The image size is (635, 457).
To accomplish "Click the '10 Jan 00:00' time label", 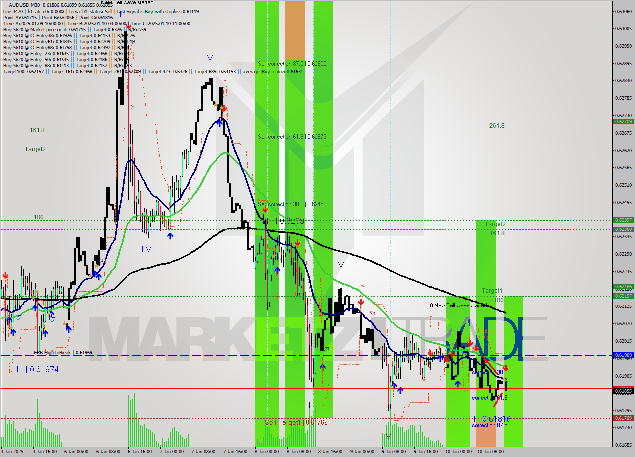I will point(458,452).
